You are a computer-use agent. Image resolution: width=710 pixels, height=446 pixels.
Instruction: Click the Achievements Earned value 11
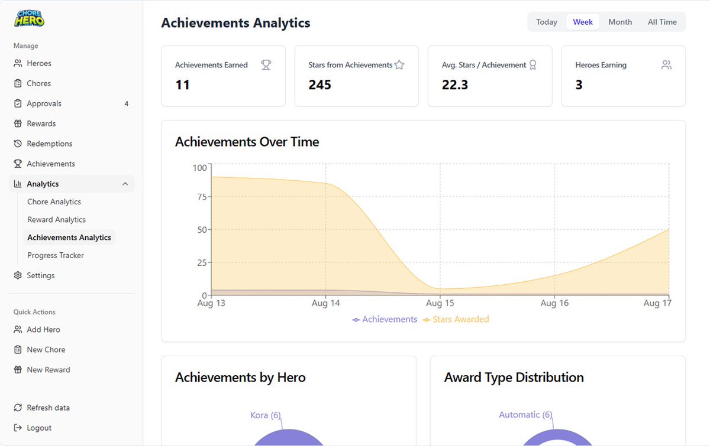182,85
